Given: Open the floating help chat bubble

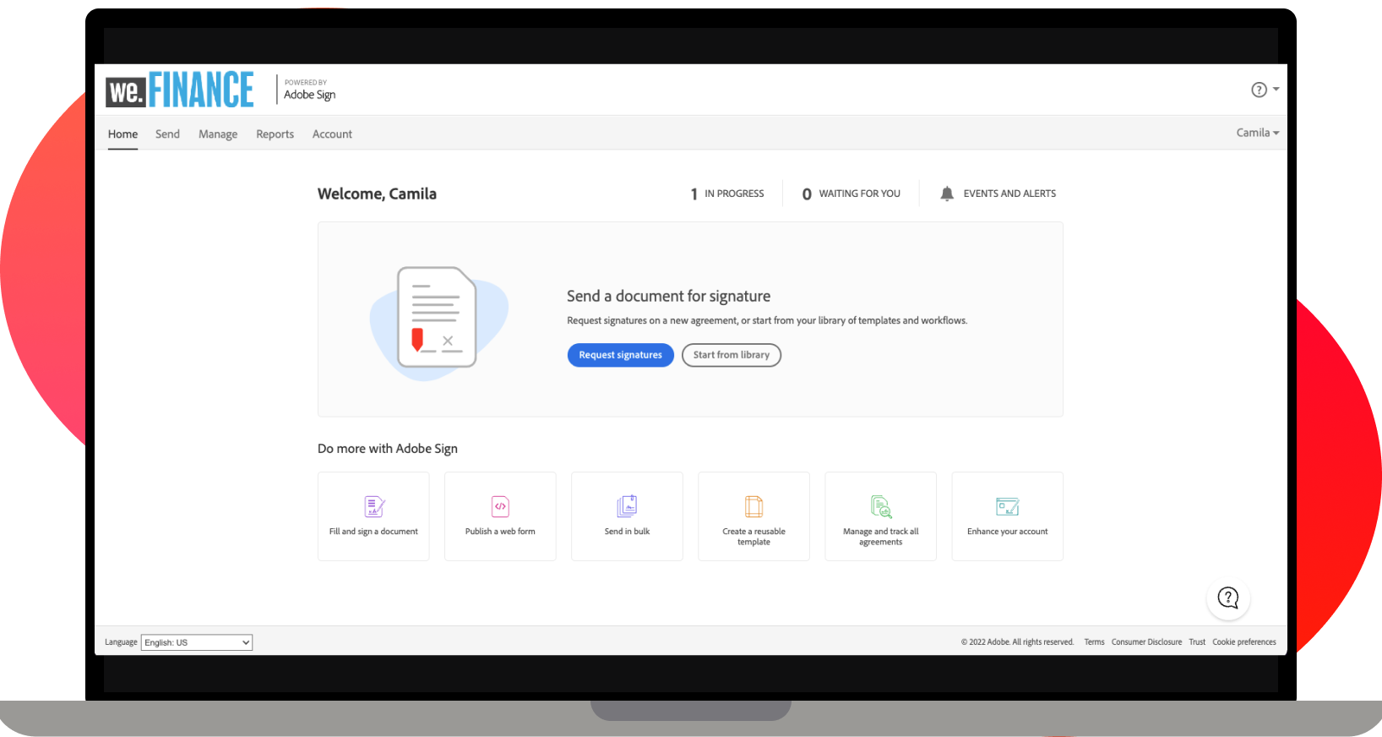Looking at the screenshot, I should click(1228, 598).
